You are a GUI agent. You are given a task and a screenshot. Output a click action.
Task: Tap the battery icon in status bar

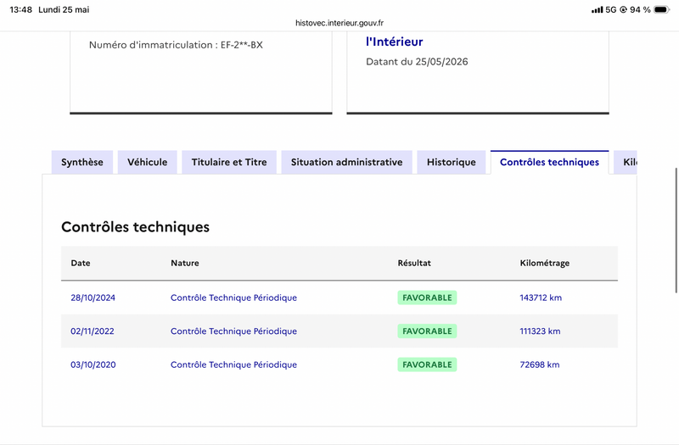[662, 9]
